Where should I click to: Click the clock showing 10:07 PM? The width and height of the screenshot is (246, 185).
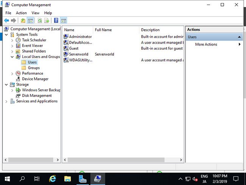[220, 179]
